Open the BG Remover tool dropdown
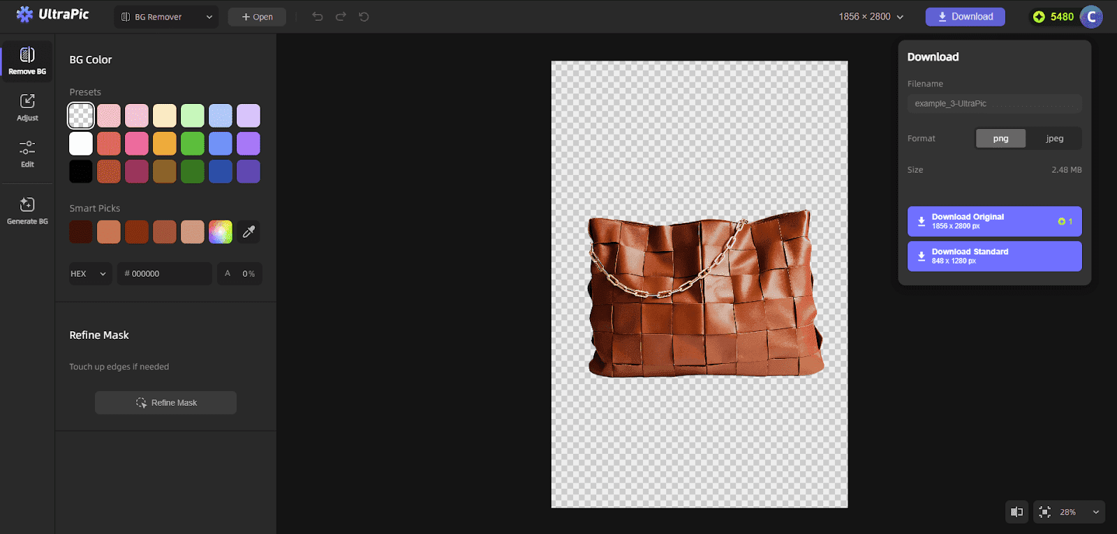 166,17
